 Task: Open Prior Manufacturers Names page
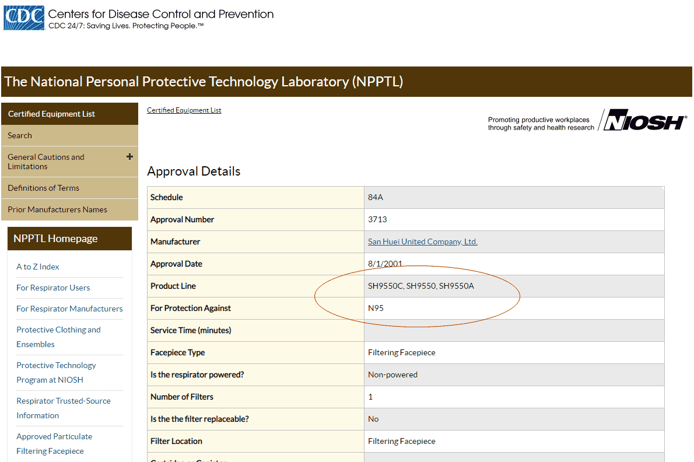[57, 209]
